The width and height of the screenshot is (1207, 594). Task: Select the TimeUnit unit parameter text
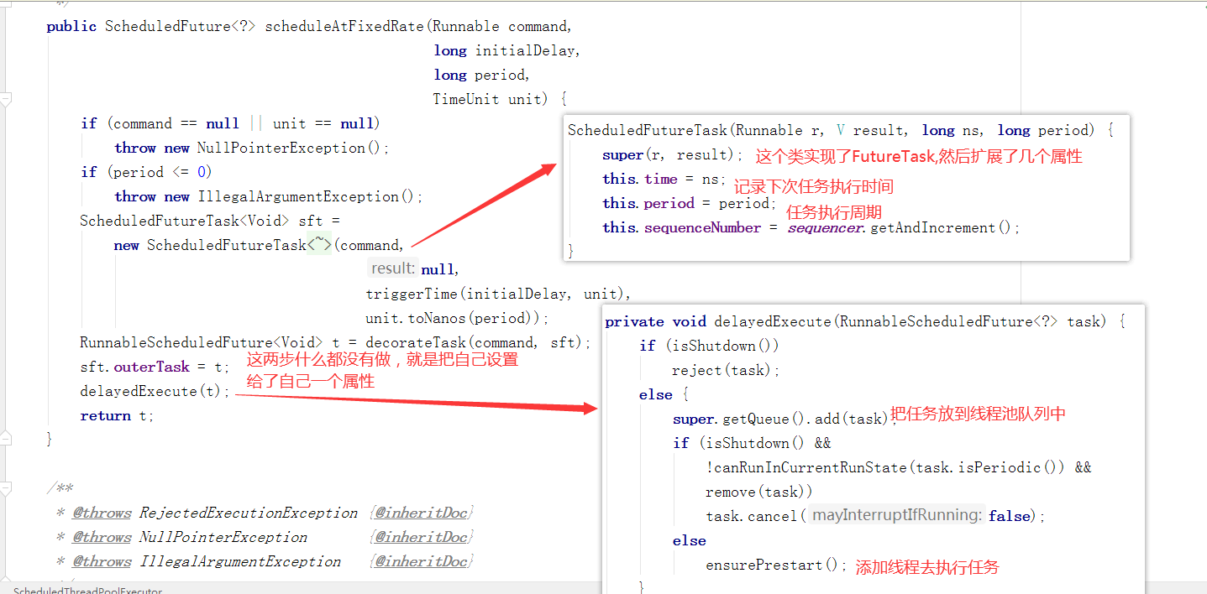tap(488, 98)
